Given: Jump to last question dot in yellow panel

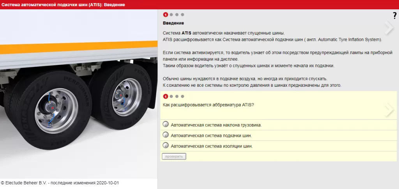Looking at the screenshot, I should pyautogui.click(x=182, y=96).
